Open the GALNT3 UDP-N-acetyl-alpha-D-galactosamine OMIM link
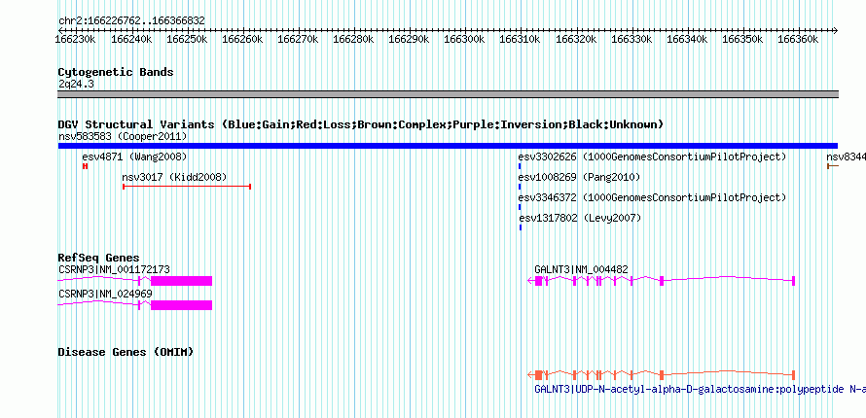Viewport: 866px width, 418px height. coord(700,390)
